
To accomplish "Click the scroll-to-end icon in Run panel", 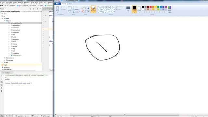I will tap(2, 85).
